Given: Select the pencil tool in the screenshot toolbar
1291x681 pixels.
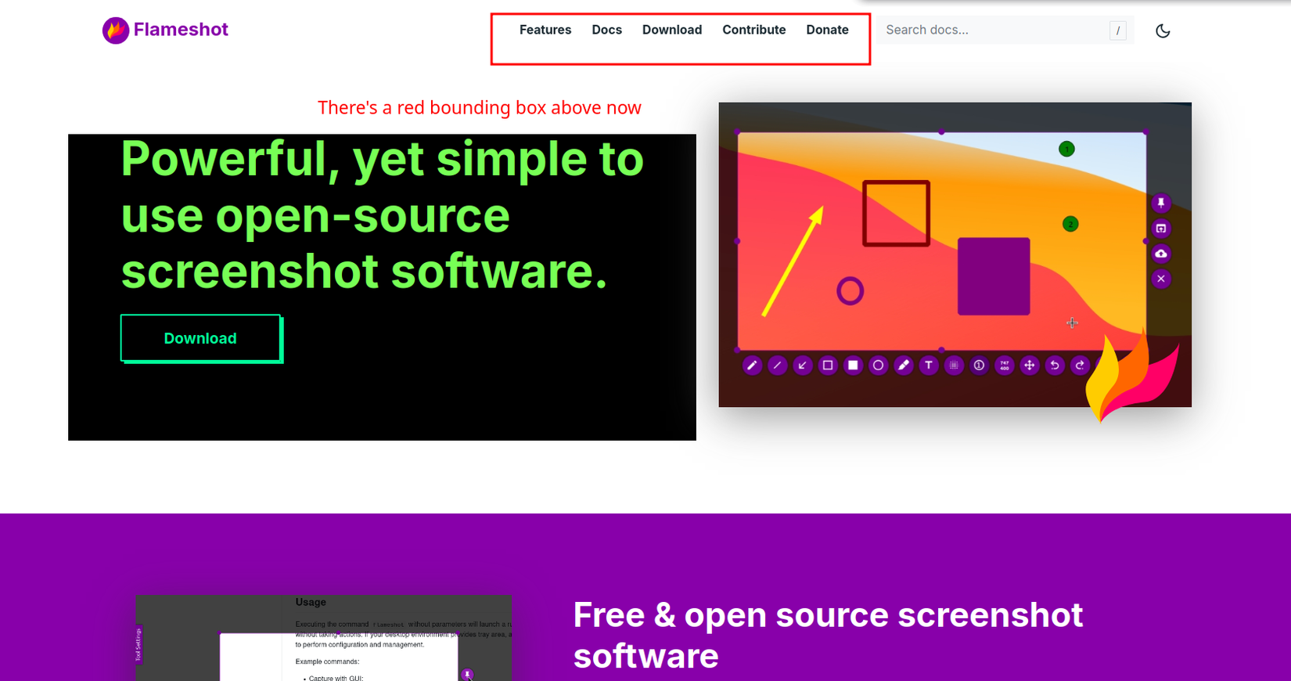Looking at the screenshot, I should click(x=752, y=366).
